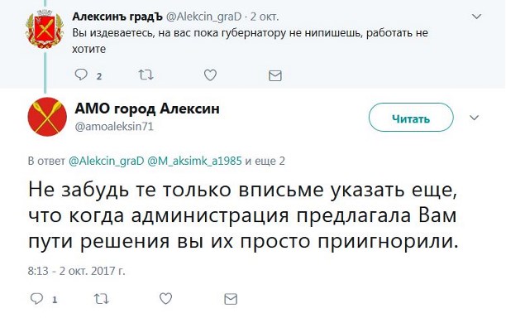Open the @M_aksimk_a1985 mention link

tap(194, 161)
